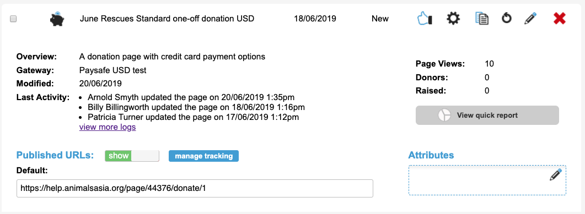The height and width of the screenshot is (214, 585).
Task: Delete the page with red X
Action: [x=559, y=18]
